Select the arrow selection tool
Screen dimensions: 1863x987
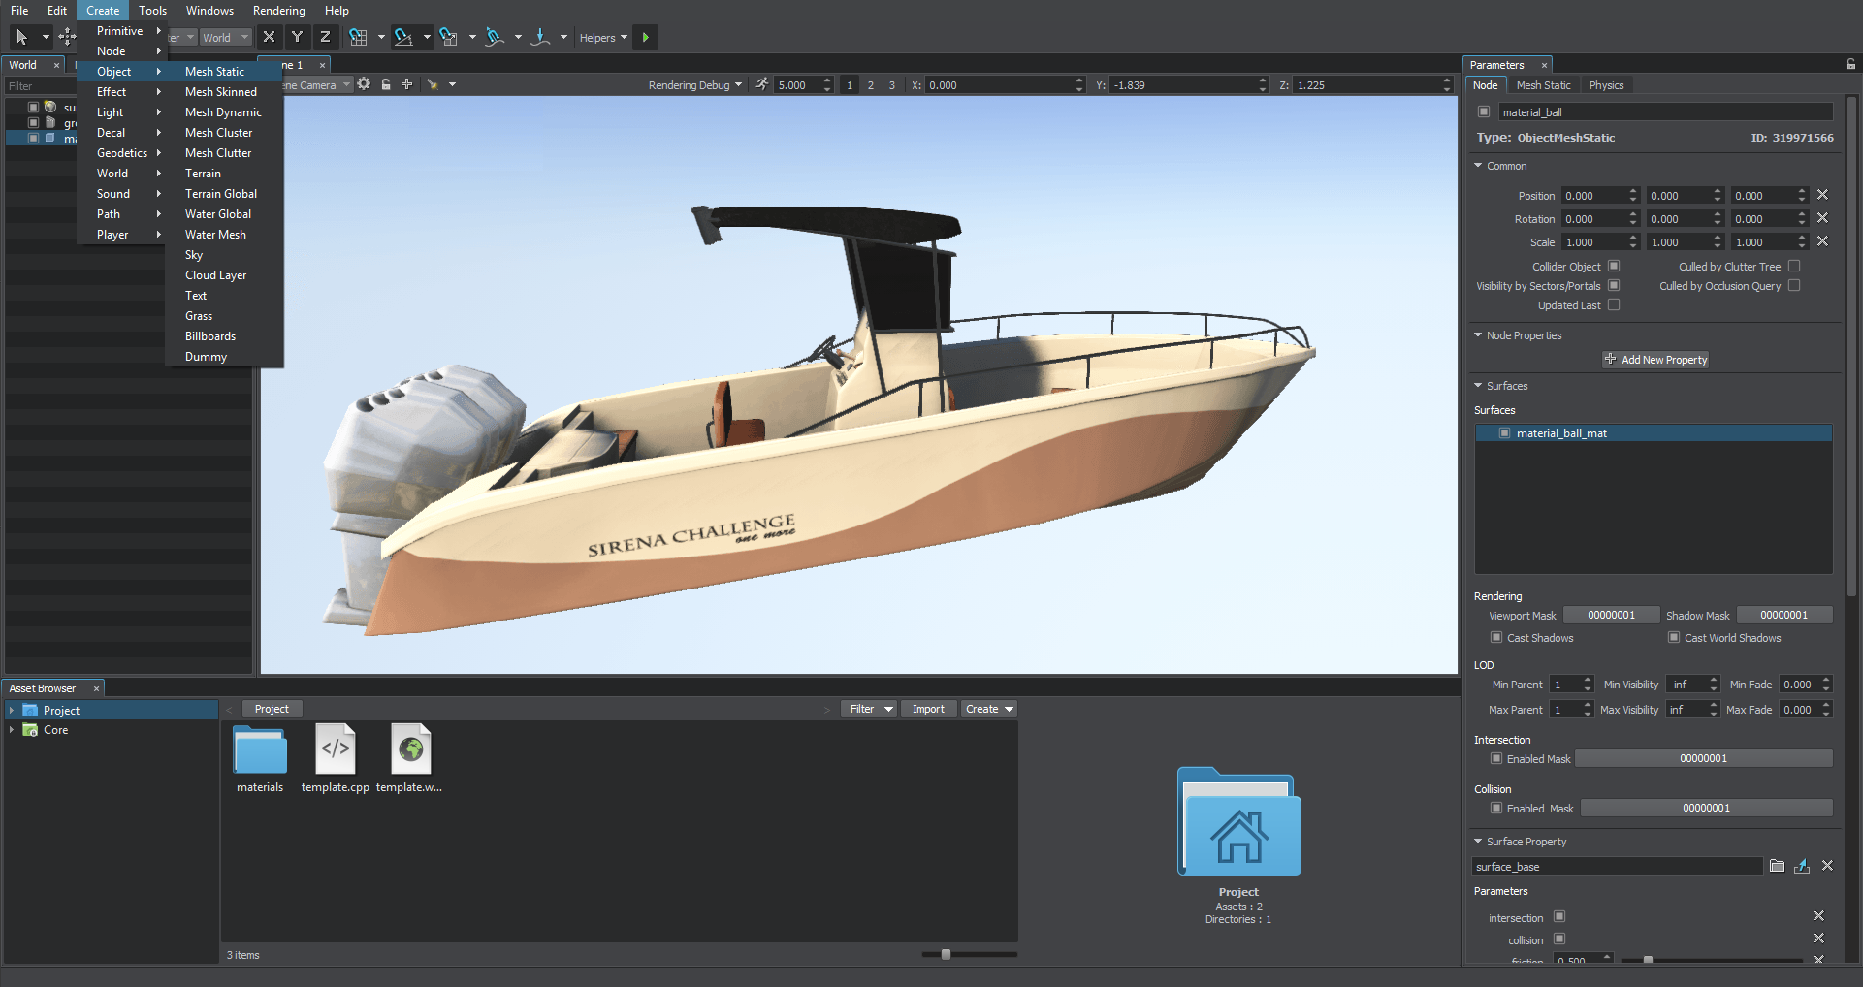click(x=21, y=38)
